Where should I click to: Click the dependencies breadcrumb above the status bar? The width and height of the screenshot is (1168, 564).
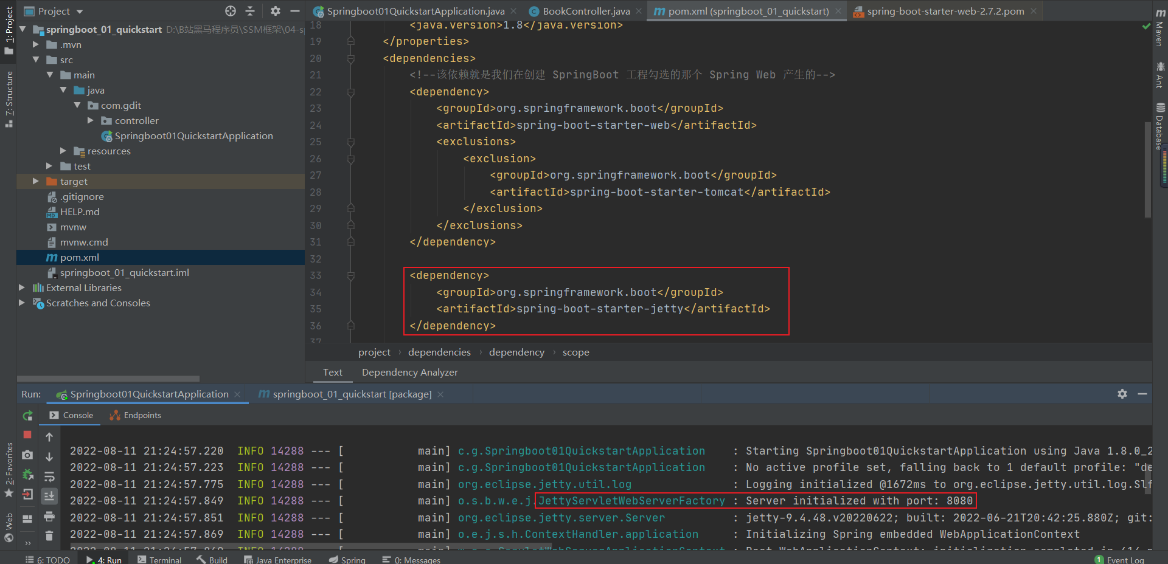point(439,352)
